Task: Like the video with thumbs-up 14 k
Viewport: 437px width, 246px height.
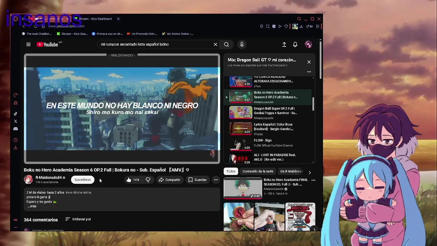Action: click(132, 180)
